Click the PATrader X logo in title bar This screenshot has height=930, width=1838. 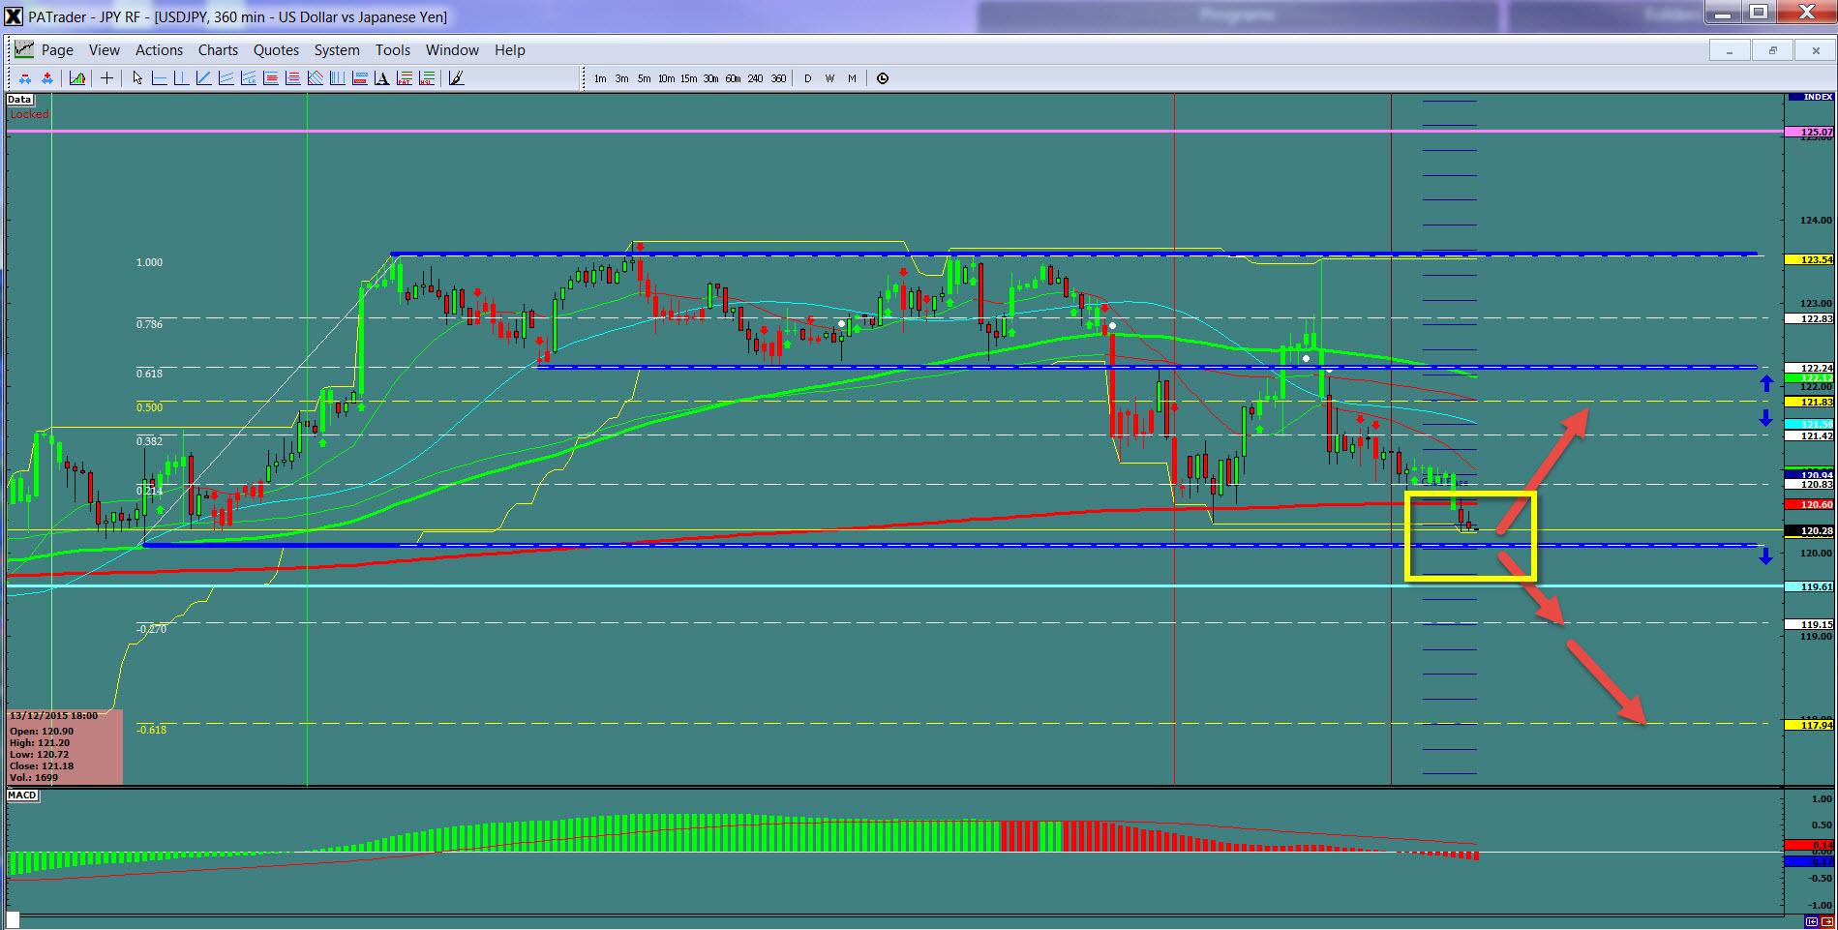tap(13, 15)
